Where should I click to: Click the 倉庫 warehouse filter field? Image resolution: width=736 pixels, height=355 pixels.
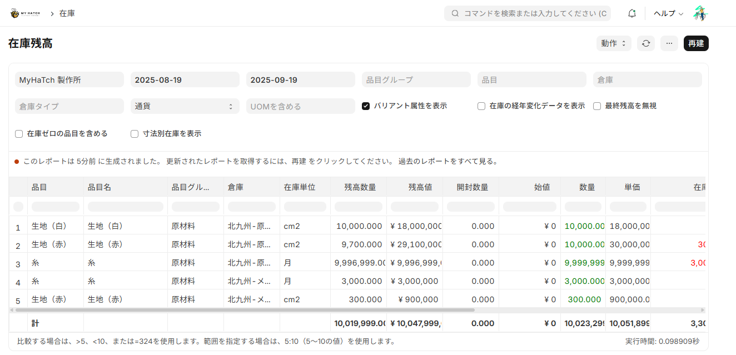(647, 79)
